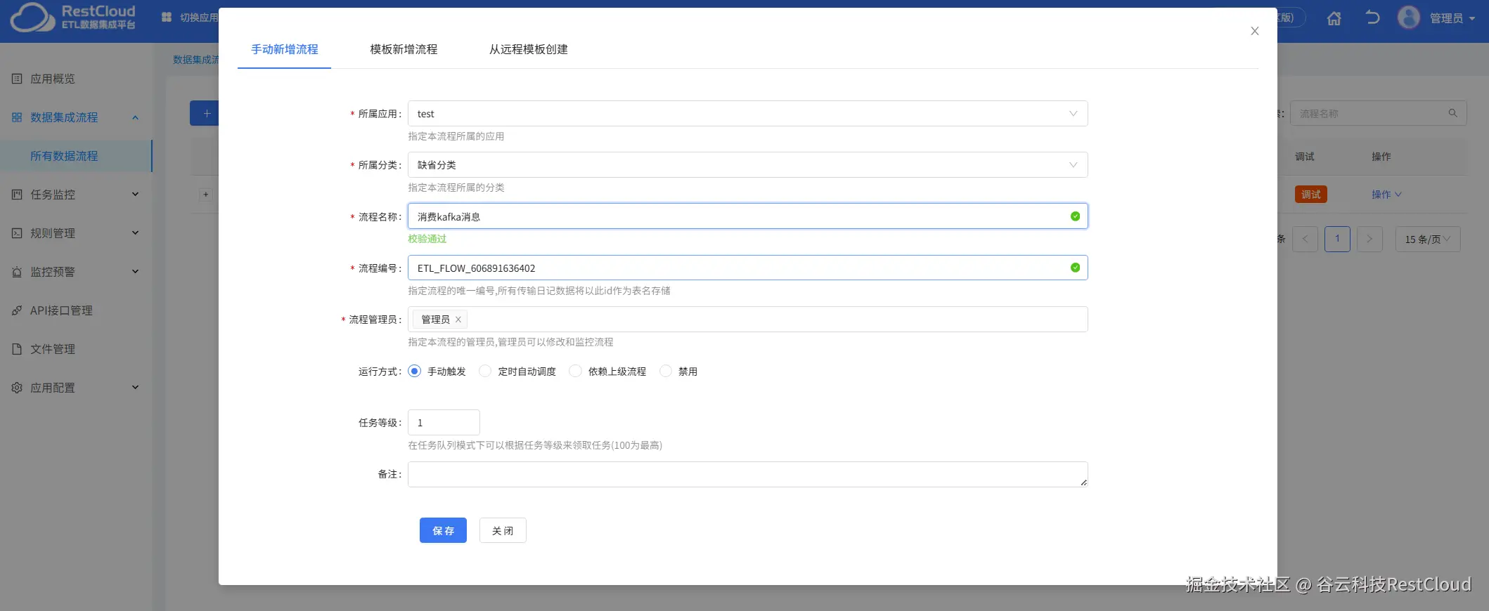The height and width of the screenshot is (611, 1489).
Task: Click the orange 调试 button
Action: pos(1311,195)
